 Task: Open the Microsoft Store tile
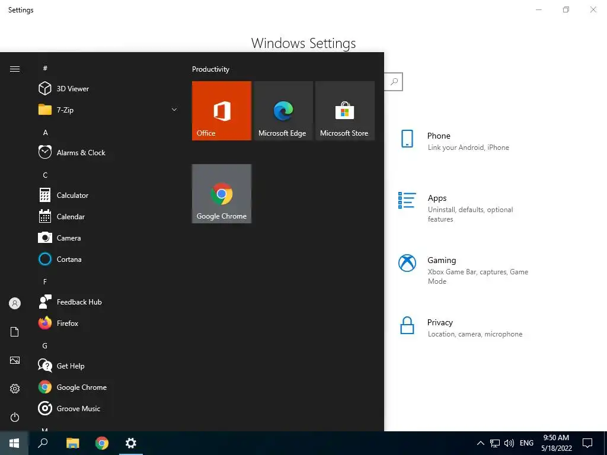tap(345, 111)
